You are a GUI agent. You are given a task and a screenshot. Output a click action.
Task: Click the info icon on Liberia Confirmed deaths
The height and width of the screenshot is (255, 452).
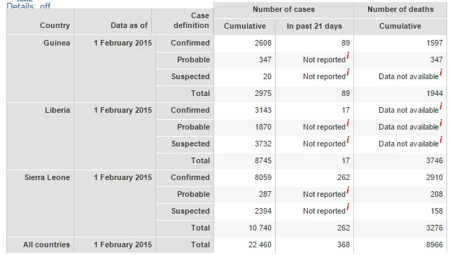pos(441,106)
